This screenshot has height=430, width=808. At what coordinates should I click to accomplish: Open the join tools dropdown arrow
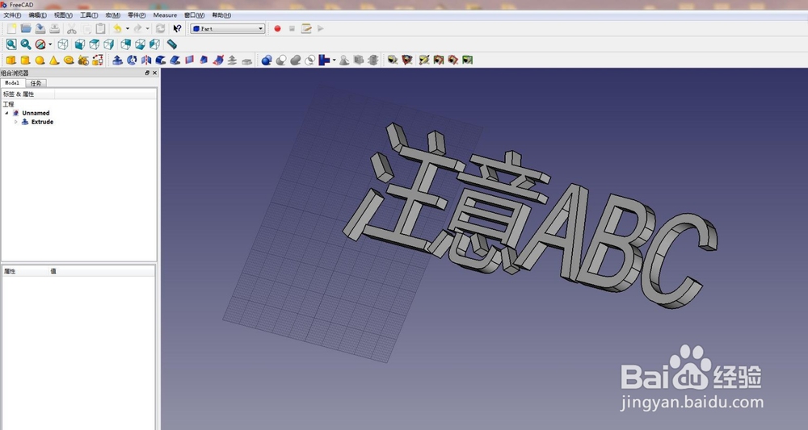(x=334, y=61)
